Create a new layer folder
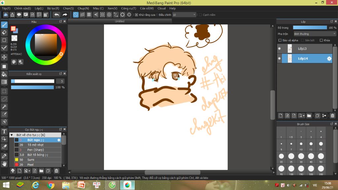 309,116
